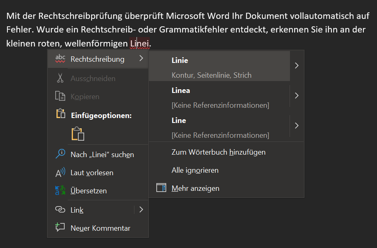Viewport: 377px width, 248px height.
Task: Click the word Rechtschreibprüfung in the document
Action: (x=80, y=16)
